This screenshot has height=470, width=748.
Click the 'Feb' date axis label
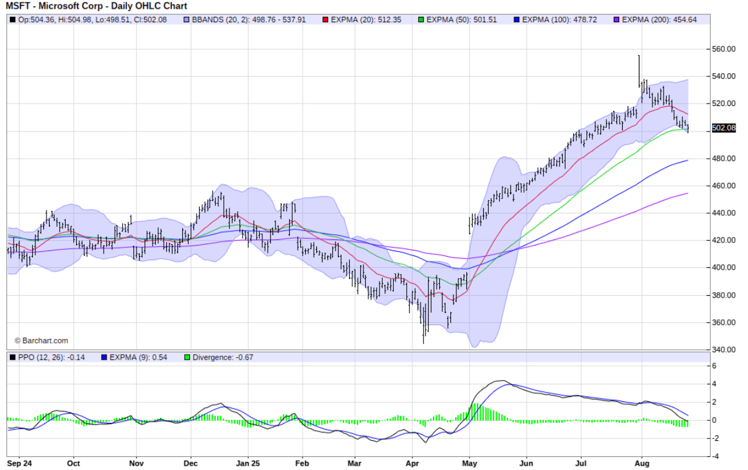click(x=302, y=463)
